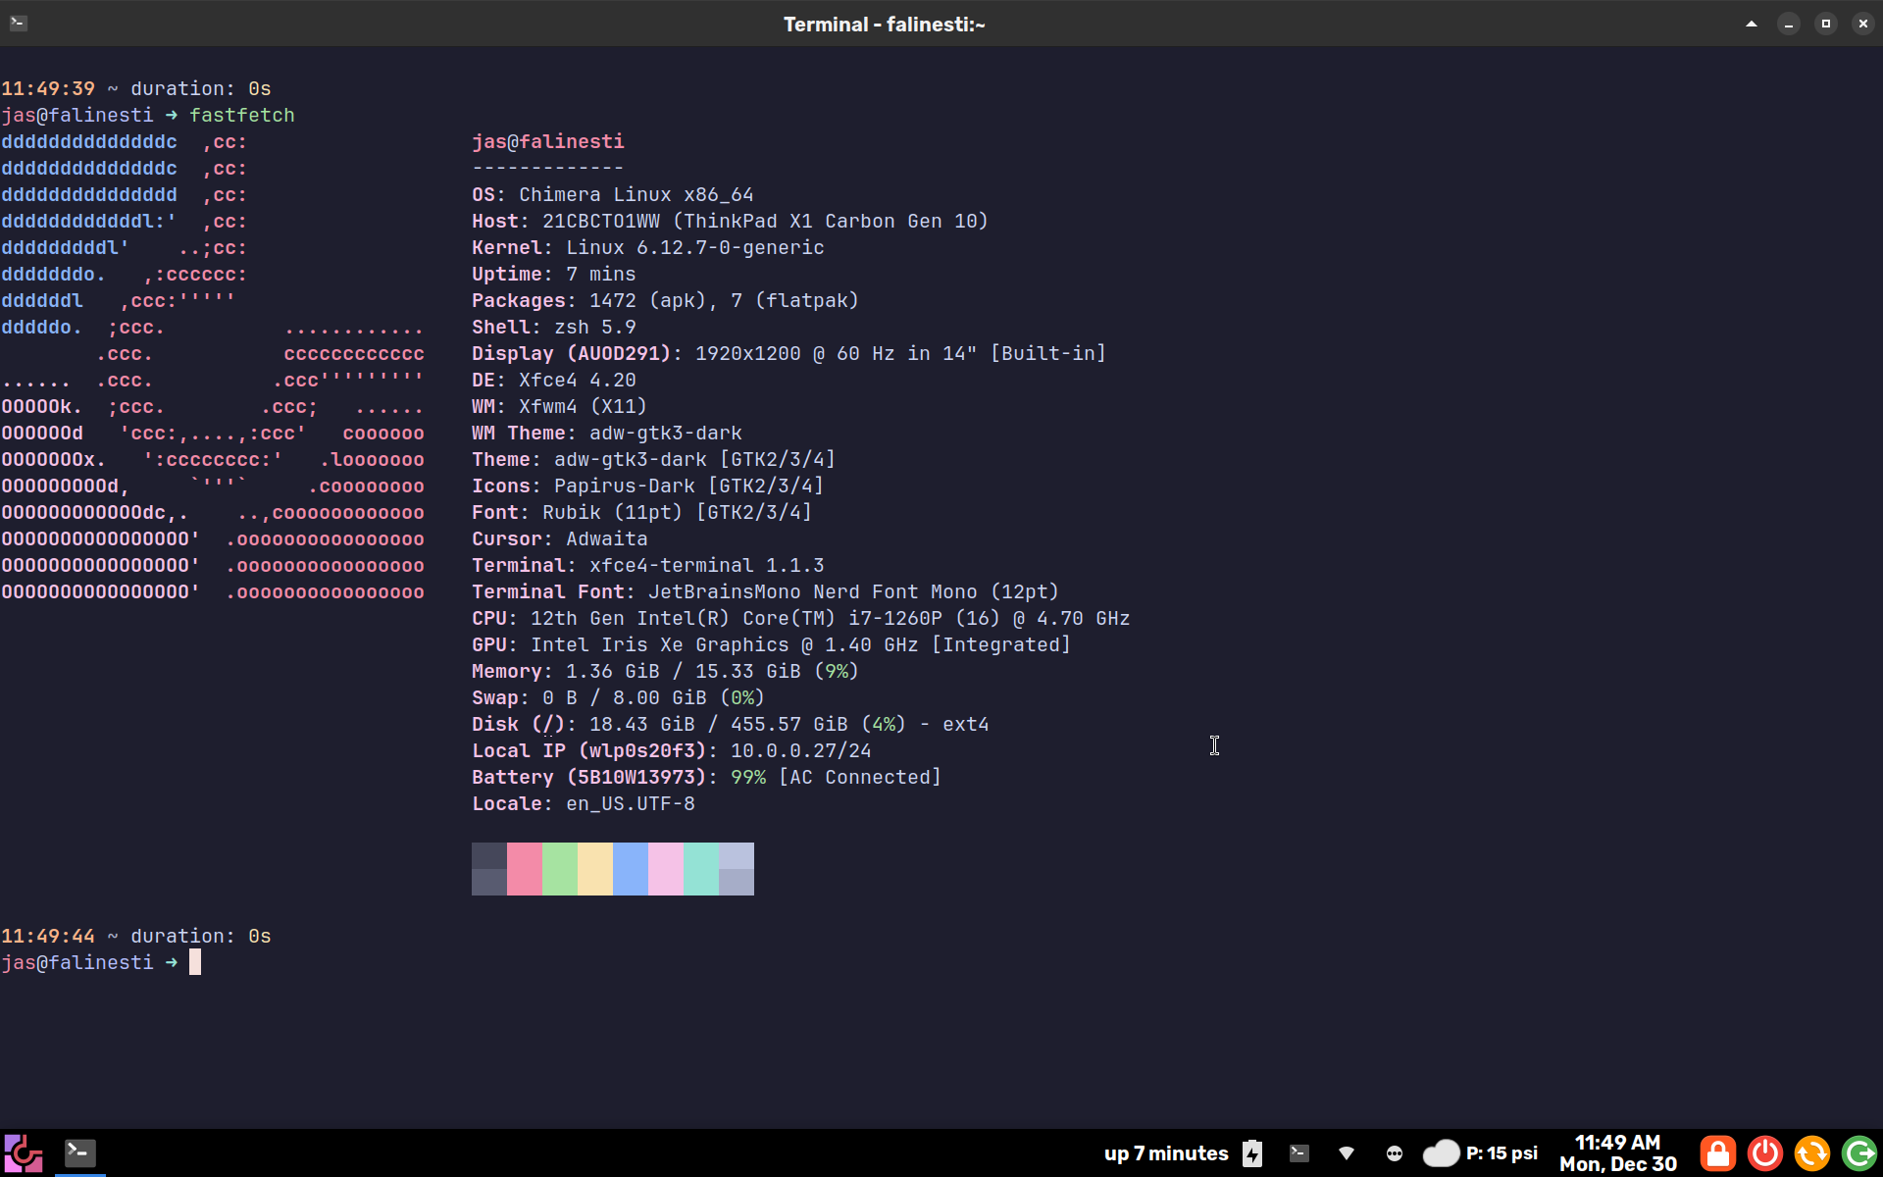The image size is (1883, 1177).
Task: Click the cloud weather icon
Action: 1441,1153
